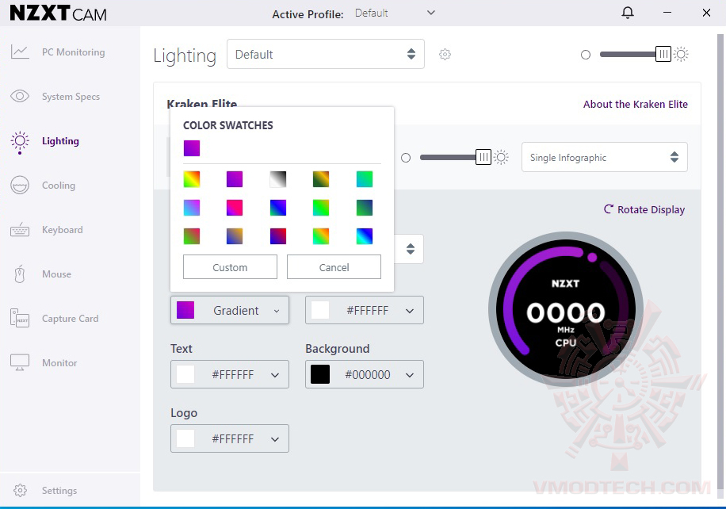Image resolution: width=726 pixels, height=509 pixels.
Task: Click the Capture Card icon in sidebar
Action: (20, 318)
